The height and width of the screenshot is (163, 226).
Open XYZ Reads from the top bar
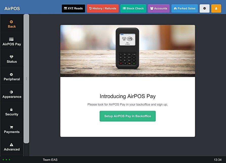(x=73, y=9)
